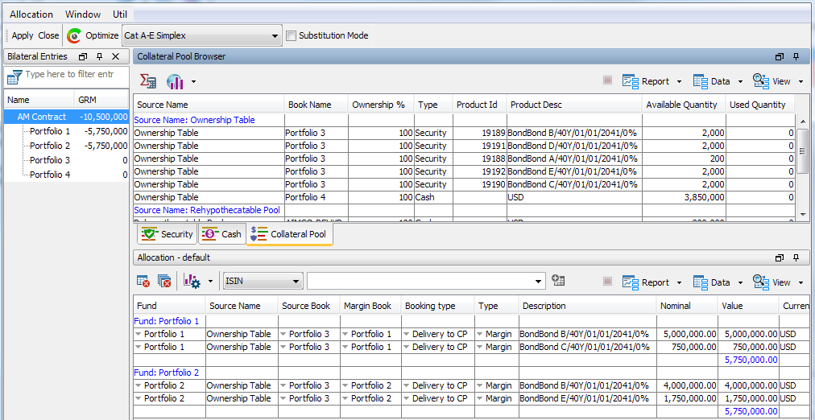This screenshot has width=815, height=420.
Task: Click the Data icon in Collateral Pool Browser
Action: [701, 81]
